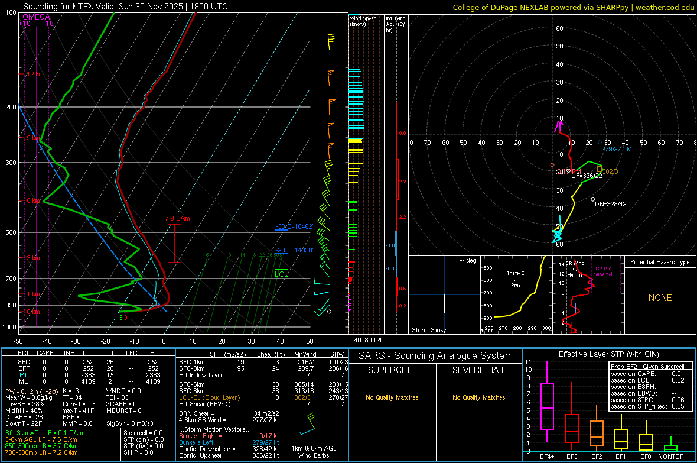Image resolution: width=697 pixels, height=463 pixels.
Task: Click the Theta-E v. Pres inset label
Action: 516,279
